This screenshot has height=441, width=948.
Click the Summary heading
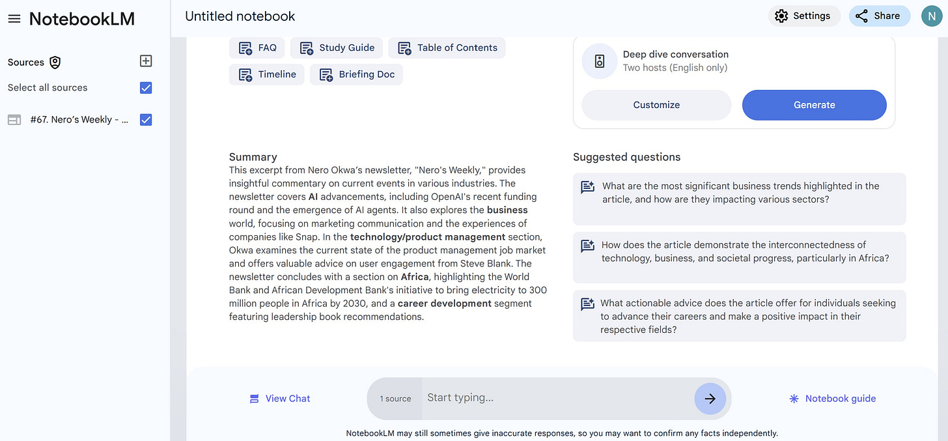coord(253,157)
